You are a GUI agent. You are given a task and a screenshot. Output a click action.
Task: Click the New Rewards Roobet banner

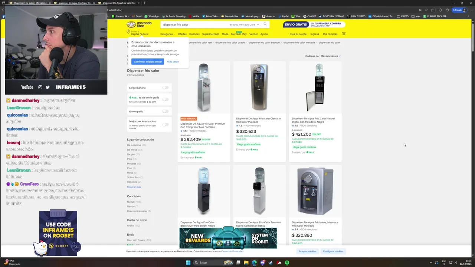(228, 238)
